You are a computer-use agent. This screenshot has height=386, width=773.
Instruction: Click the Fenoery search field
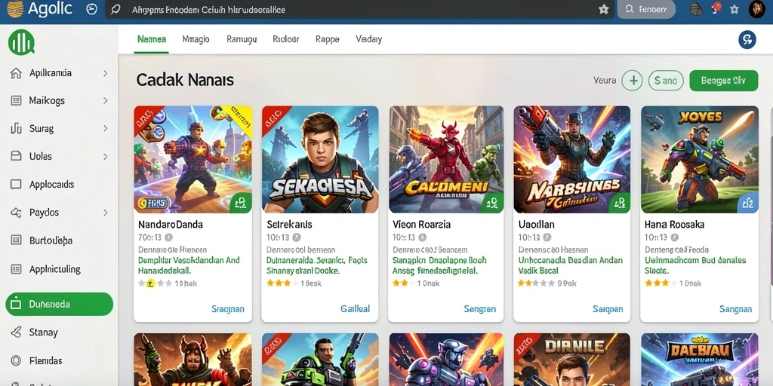[x=646, y=9]
